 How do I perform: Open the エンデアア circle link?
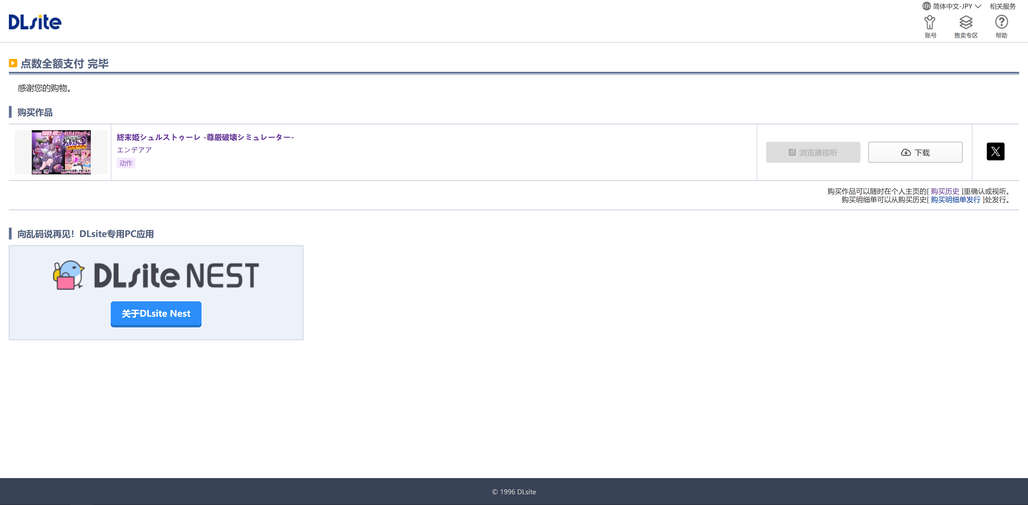click(x=134, y=150)
